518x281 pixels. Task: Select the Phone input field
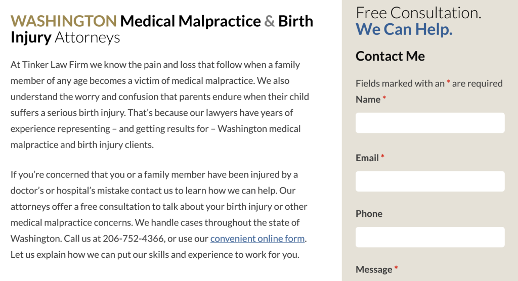tap(430, 237)
